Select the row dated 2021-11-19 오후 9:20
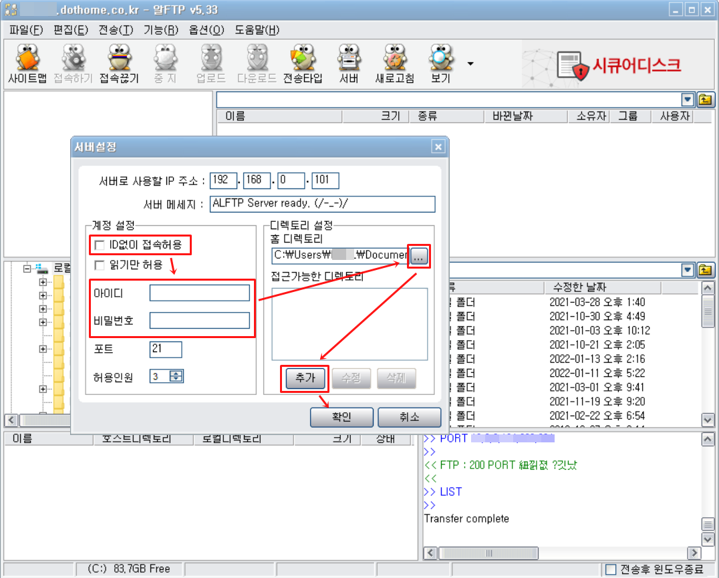The height and width of the screenshot is (578, 719). [x=573, y=402]
